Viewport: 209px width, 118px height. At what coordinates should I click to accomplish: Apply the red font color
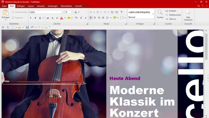(62, 18)
